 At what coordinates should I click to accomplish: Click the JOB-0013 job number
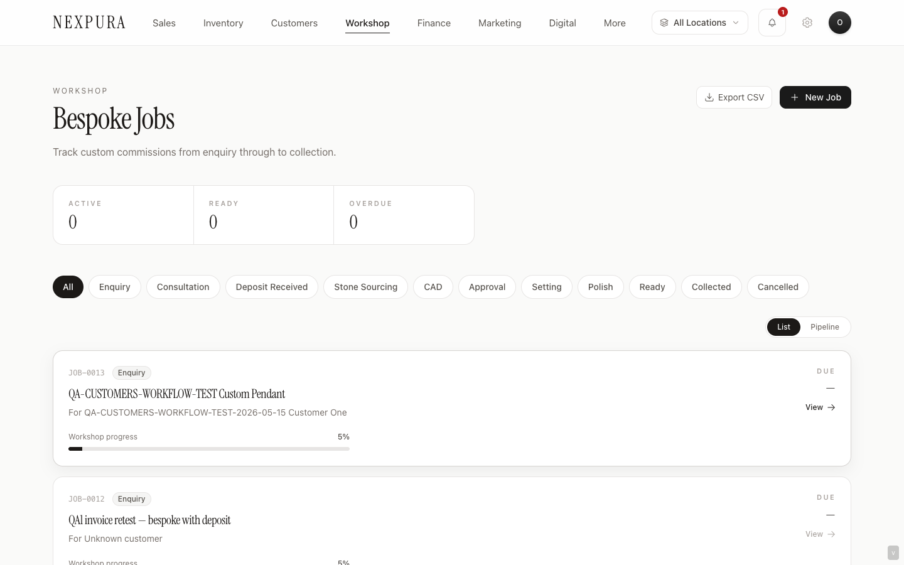tap(87, 373)
